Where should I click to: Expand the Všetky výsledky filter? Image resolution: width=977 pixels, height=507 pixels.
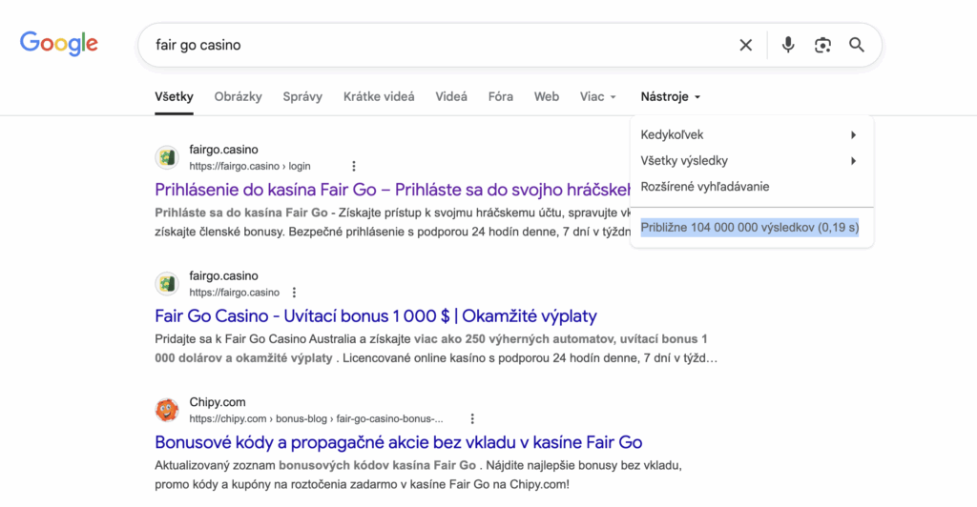(751, 161)
